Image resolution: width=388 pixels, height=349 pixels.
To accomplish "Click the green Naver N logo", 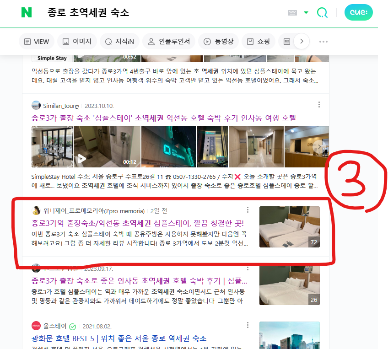I will coord(27,12).
